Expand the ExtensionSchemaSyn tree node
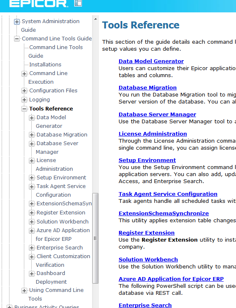236x308 pixels. tap(32, 204)
